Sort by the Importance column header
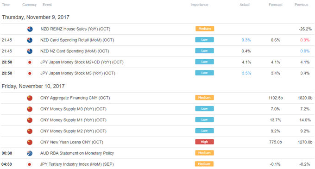315x169 pixels. (x=199, y=5)
